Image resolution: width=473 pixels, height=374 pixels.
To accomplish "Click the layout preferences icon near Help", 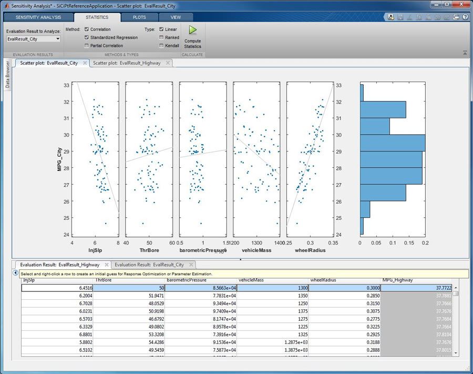I will 455,17.
